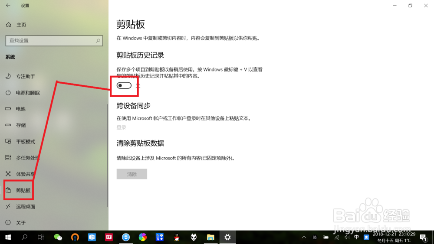Show hidden tray icons chevron
The height and width of the screenshot is (244, 434).
304,237
